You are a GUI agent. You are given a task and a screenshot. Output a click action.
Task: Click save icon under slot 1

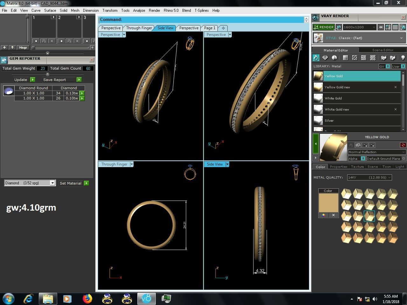click(44, 41)
